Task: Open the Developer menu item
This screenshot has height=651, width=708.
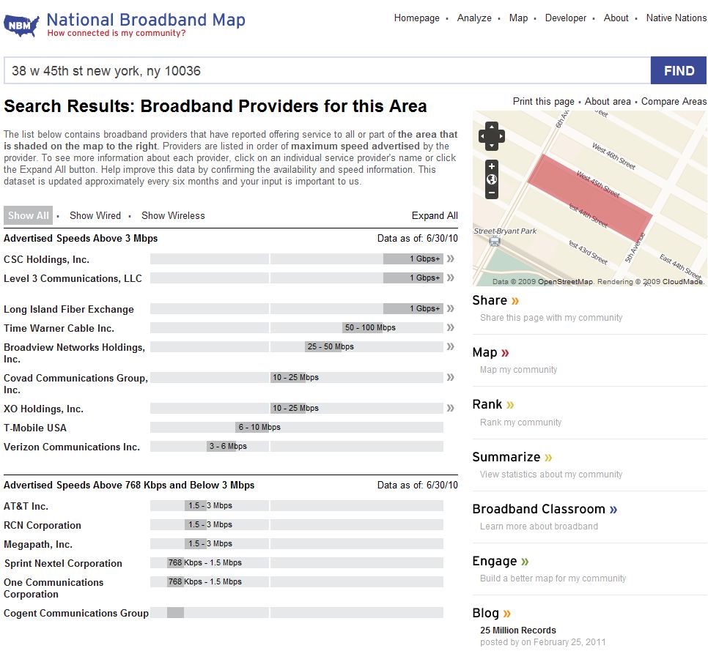Action: pos(566,18)
